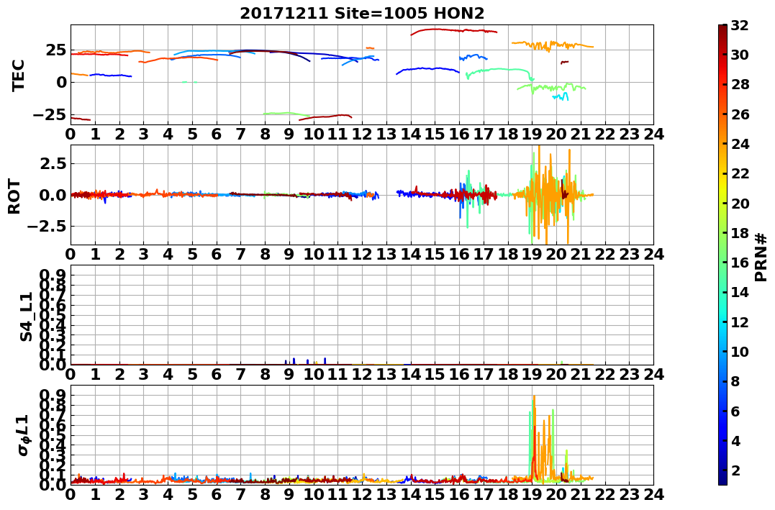Image resolution: width=775 pixels, height=510 pixels.
Task: Click TEC y-axis tick label '−25'
Action: click(x=50, y=114)
